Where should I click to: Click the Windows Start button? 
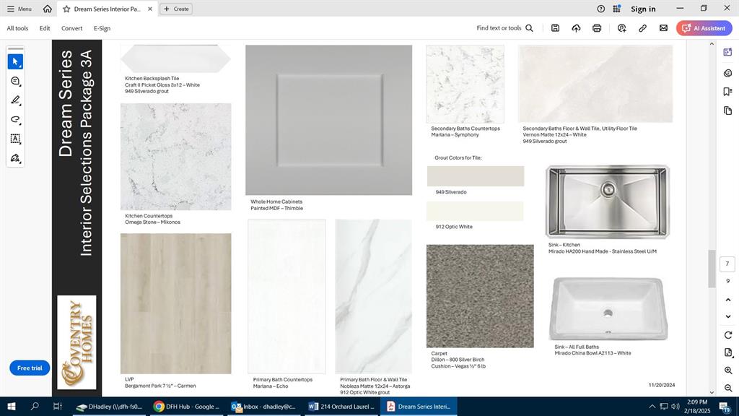pyautogui.click(x=12, y=407)
